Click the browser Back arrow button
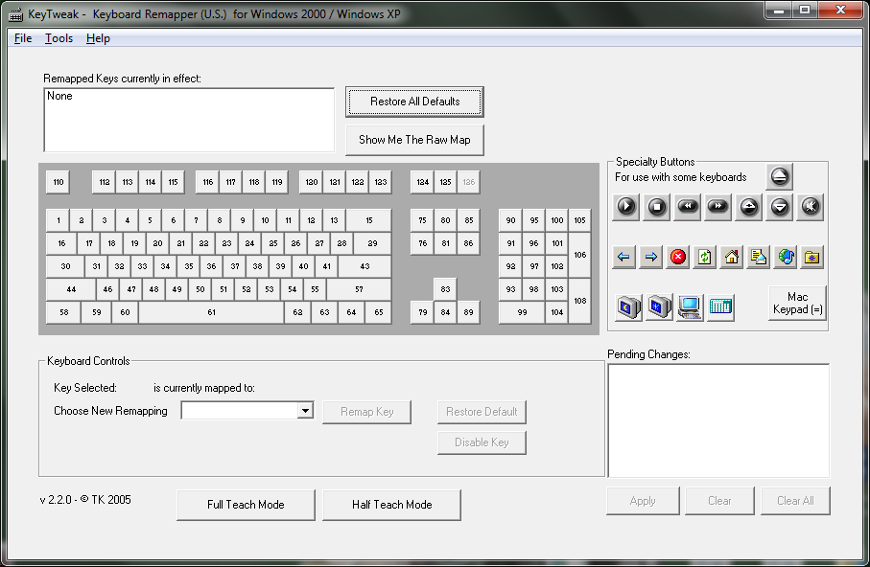The width and height of the screenshot is (870, 567). coord(624,257)
